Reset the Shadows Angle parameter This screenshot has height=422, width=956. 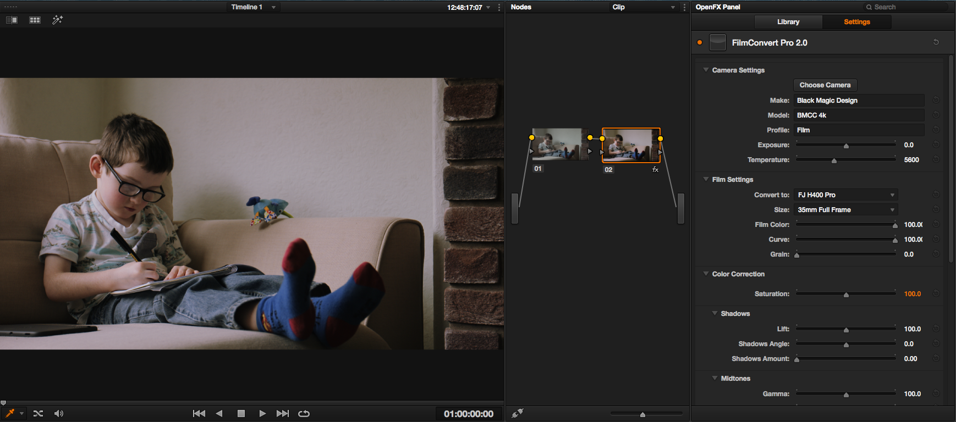[x=936, y=343]
